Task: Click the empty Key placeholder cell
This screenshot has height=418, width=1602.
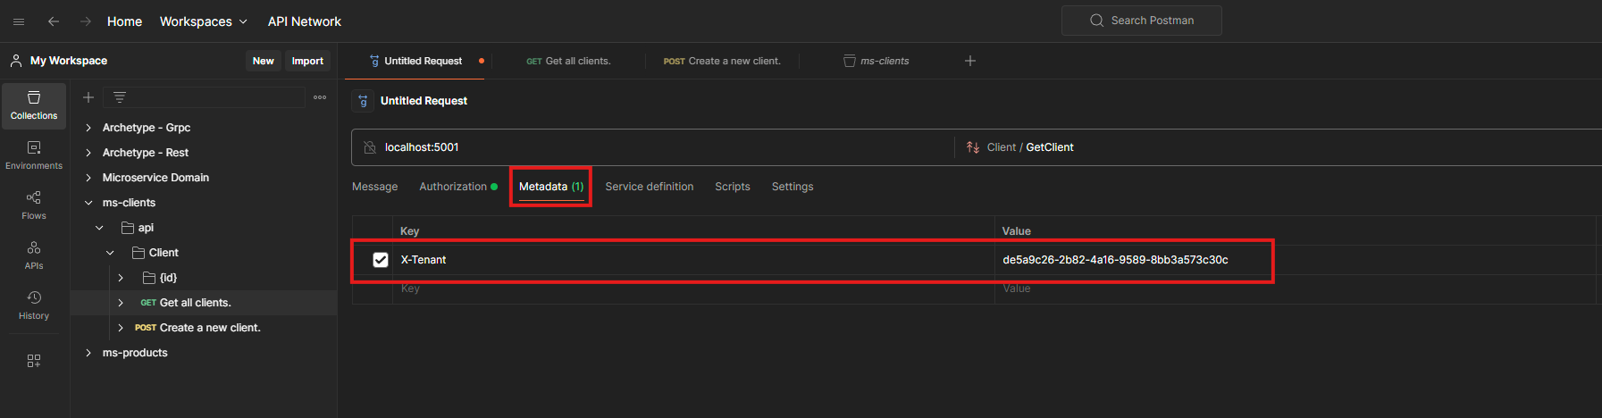Action: [x=693, y=288]
